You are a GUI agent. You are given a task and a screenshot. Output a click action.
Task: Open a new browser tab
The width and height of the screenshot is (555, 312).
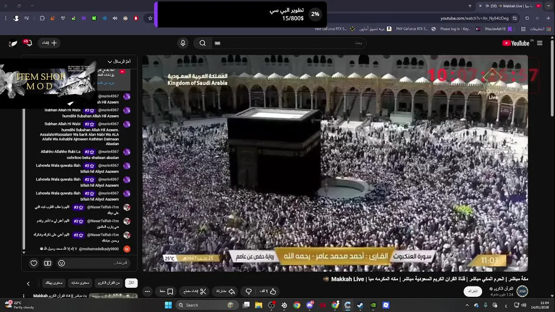pos(470,6)
